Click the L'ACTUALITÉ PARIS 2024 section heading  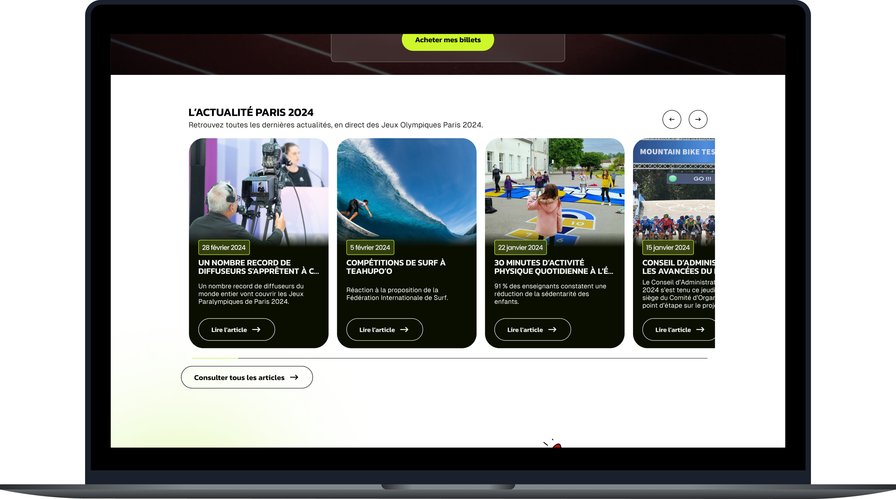[x=251, y=112]
